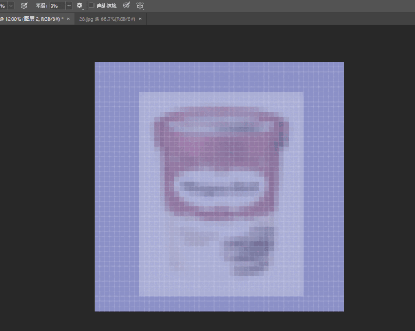The height and width of the screenshot is (331, 415).
Task: Open the leftmost percent dropdown arrow
Action: click(11, 5)
